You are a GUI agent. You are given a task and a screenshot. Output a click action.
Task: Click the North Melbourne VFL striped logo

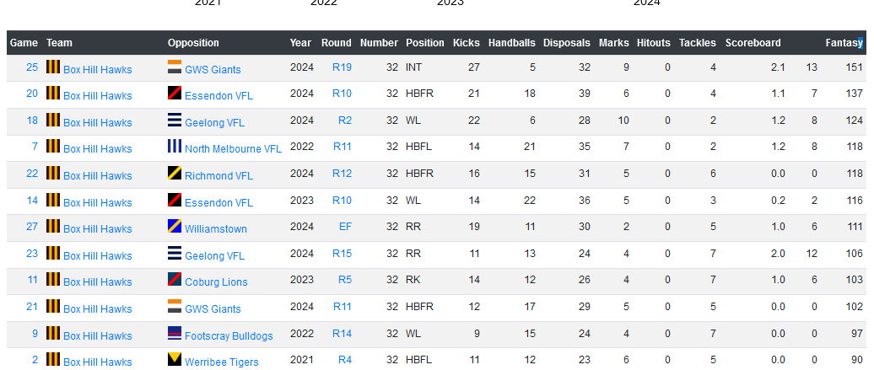(x=175, y=147)
